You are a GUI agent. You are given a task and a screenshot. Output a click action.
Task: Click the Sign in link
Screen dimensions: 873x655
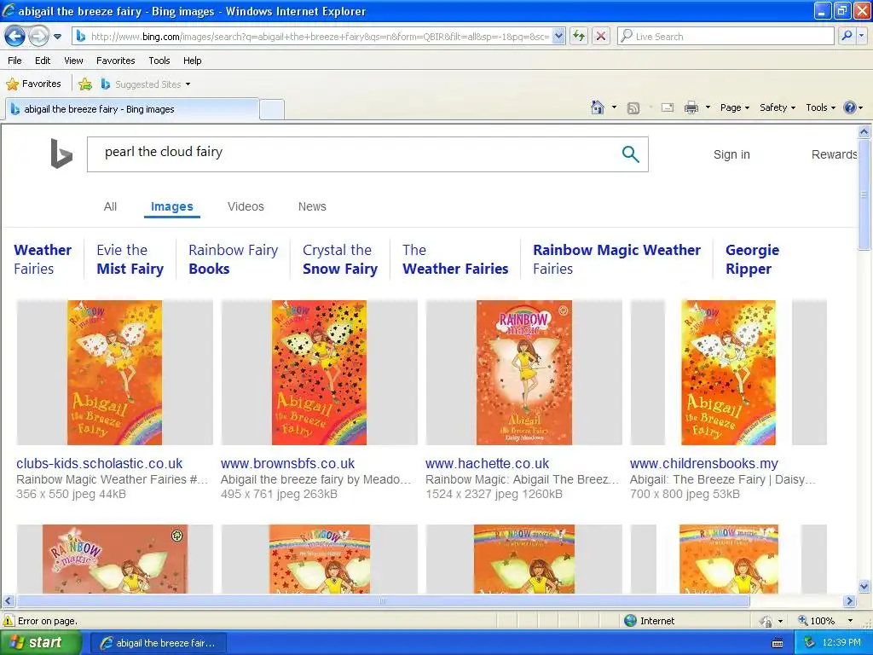click(731, 155)
